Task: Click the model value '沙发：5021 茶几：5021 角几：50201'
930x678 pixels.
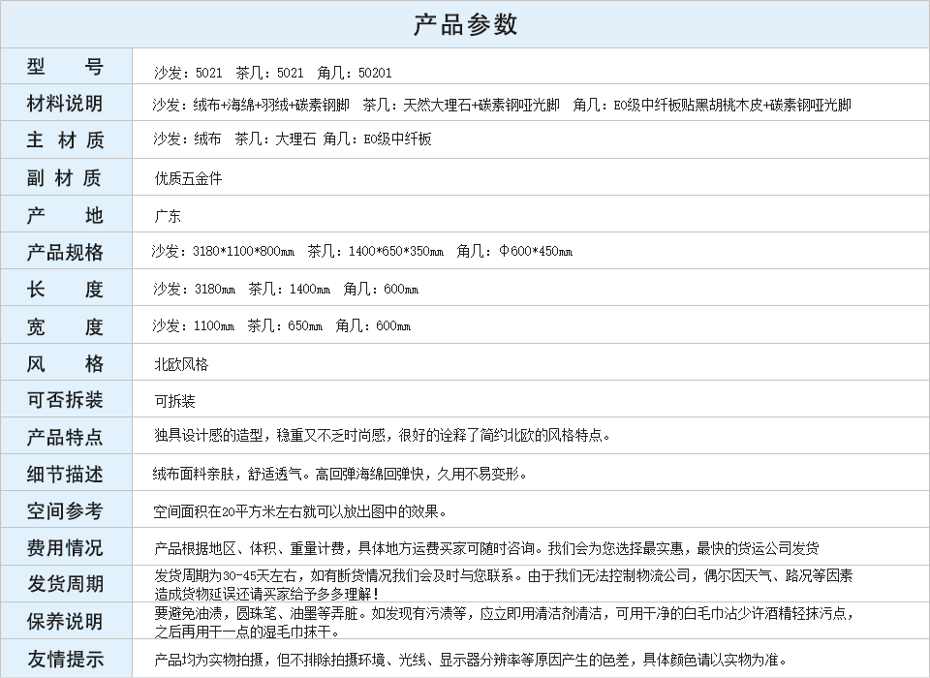Action: click(273, 73)
